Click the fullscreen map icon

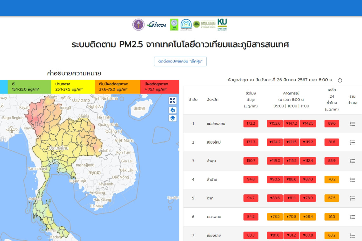[x=172, y=101]
